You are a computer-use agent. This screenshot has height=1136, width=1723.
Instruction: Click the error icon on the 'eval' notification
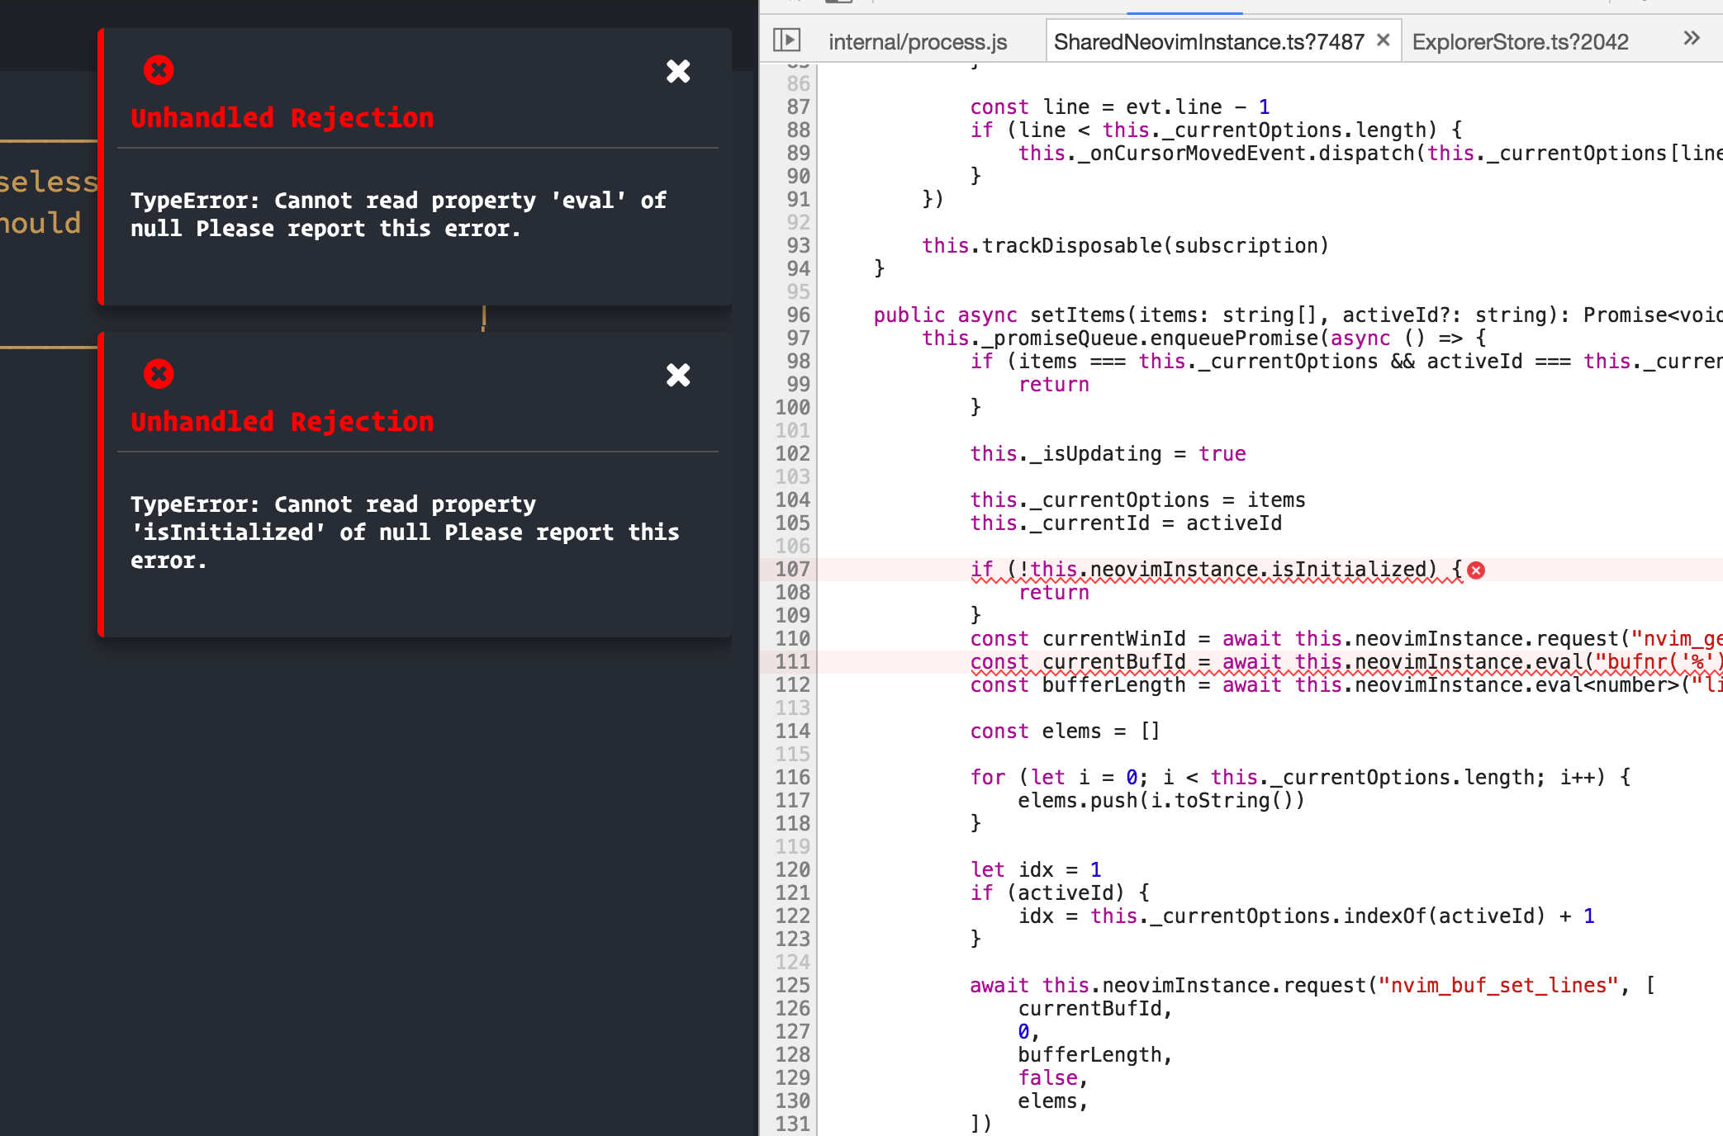pos(159,70)
